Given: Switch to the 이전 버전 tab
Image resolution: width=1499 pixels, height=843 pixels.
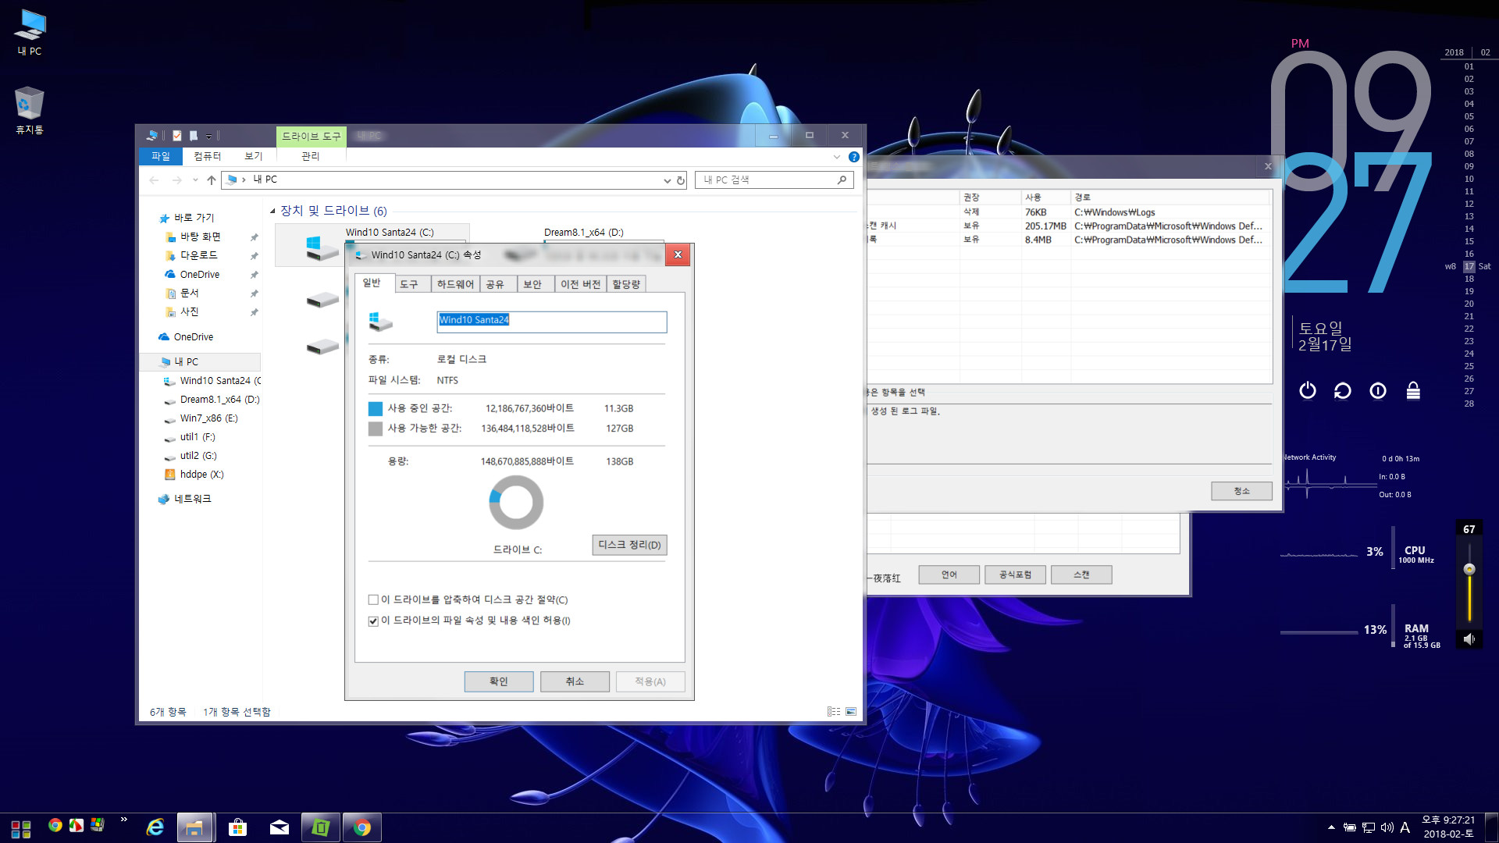Looking at the screenshot, I should click(580, 284).
